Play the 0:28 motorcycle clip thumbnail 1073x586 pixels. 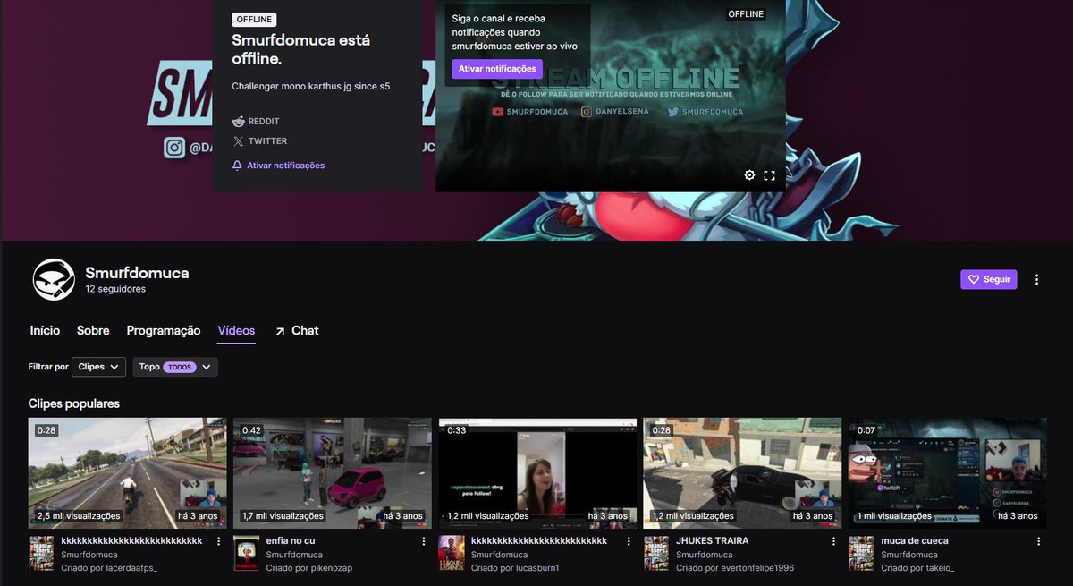click(128, 473)
